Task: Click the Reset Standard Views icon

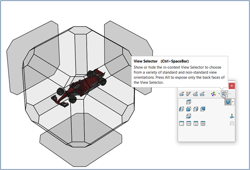Action: click(202, 94)
